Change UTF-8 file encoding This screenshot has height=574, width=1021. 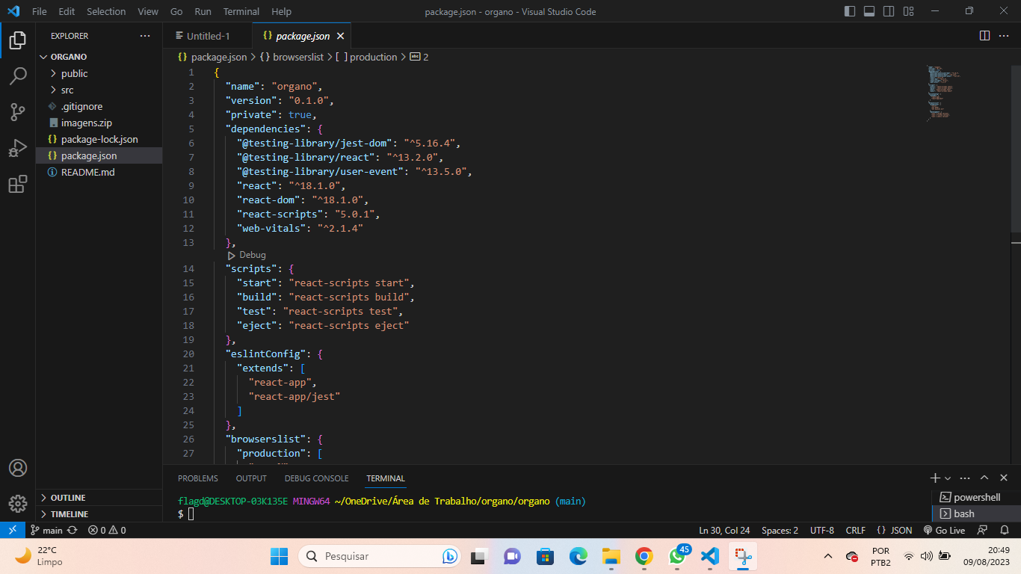click(822, 530)
